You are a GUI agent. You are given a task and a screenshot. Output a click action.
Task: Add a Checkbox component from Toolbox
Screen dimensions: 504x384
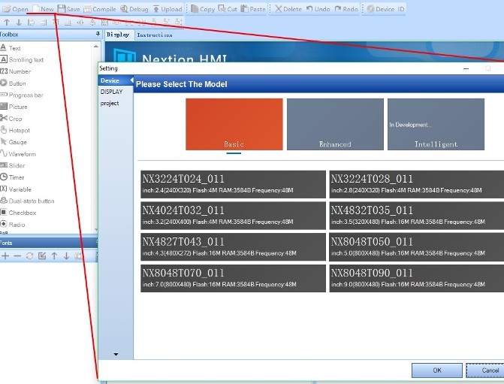pyautogui.click(x=18, y=212)
